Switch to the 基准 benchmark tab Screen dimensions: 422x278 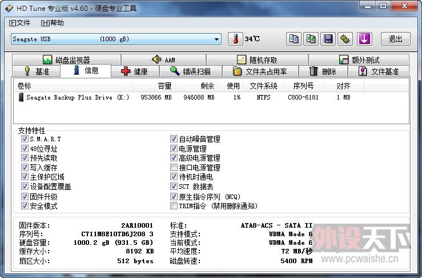click(x=37, y=72)
